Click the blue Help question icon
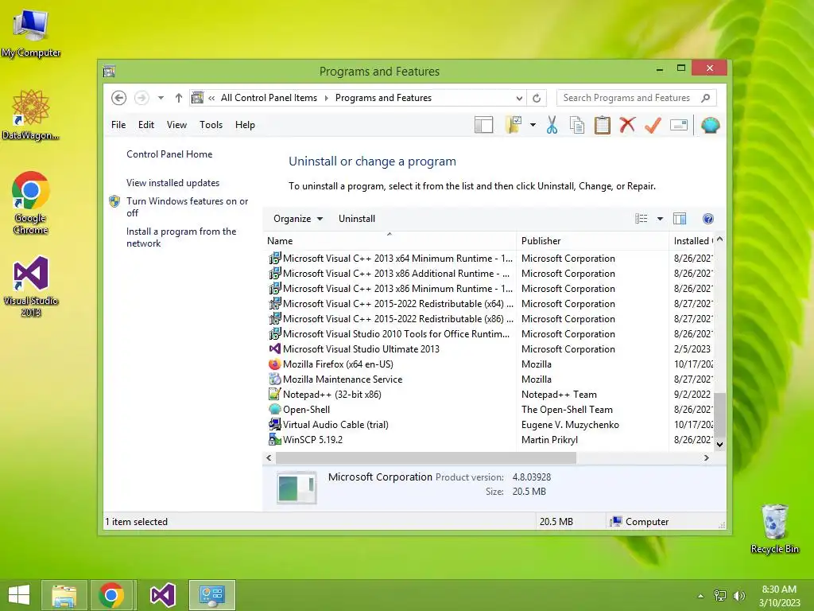Screen dimensions: 814x611 click(x=708, y=219)
